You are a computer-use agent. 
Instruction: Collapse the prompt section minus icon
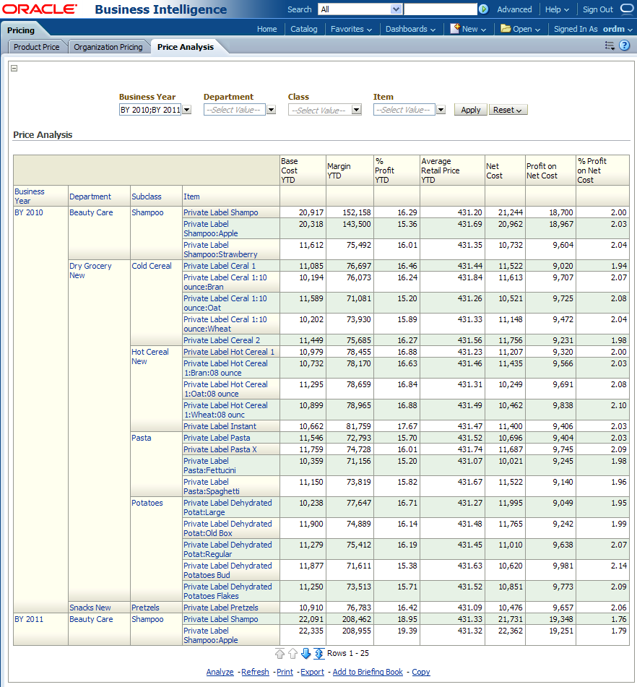pyautogui.click(x=14, y=69)
